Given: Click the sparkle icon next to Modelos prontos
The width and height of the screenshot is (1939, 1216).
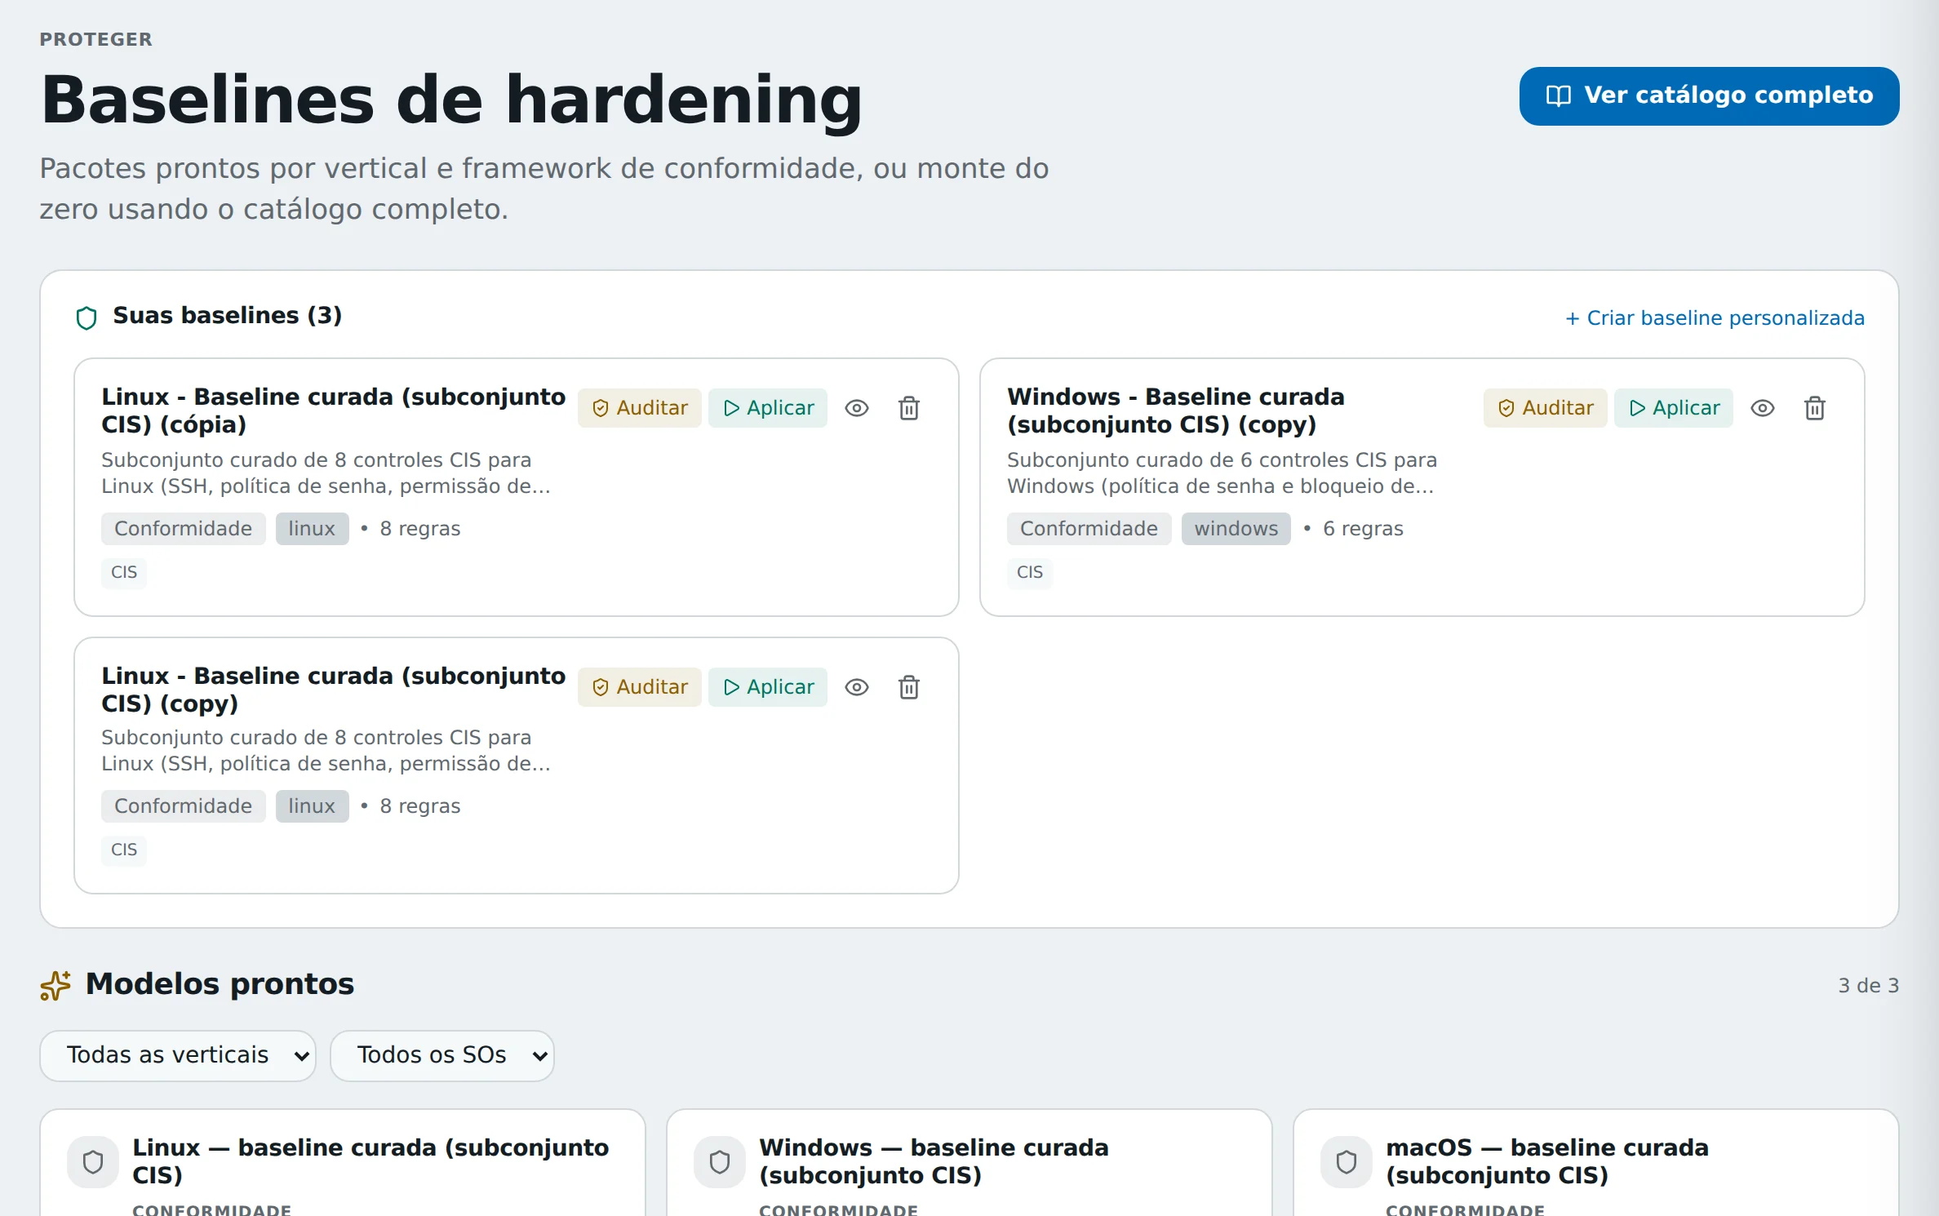Looking at the screenshot, I should pyautogui.click(x=55, y=985).
